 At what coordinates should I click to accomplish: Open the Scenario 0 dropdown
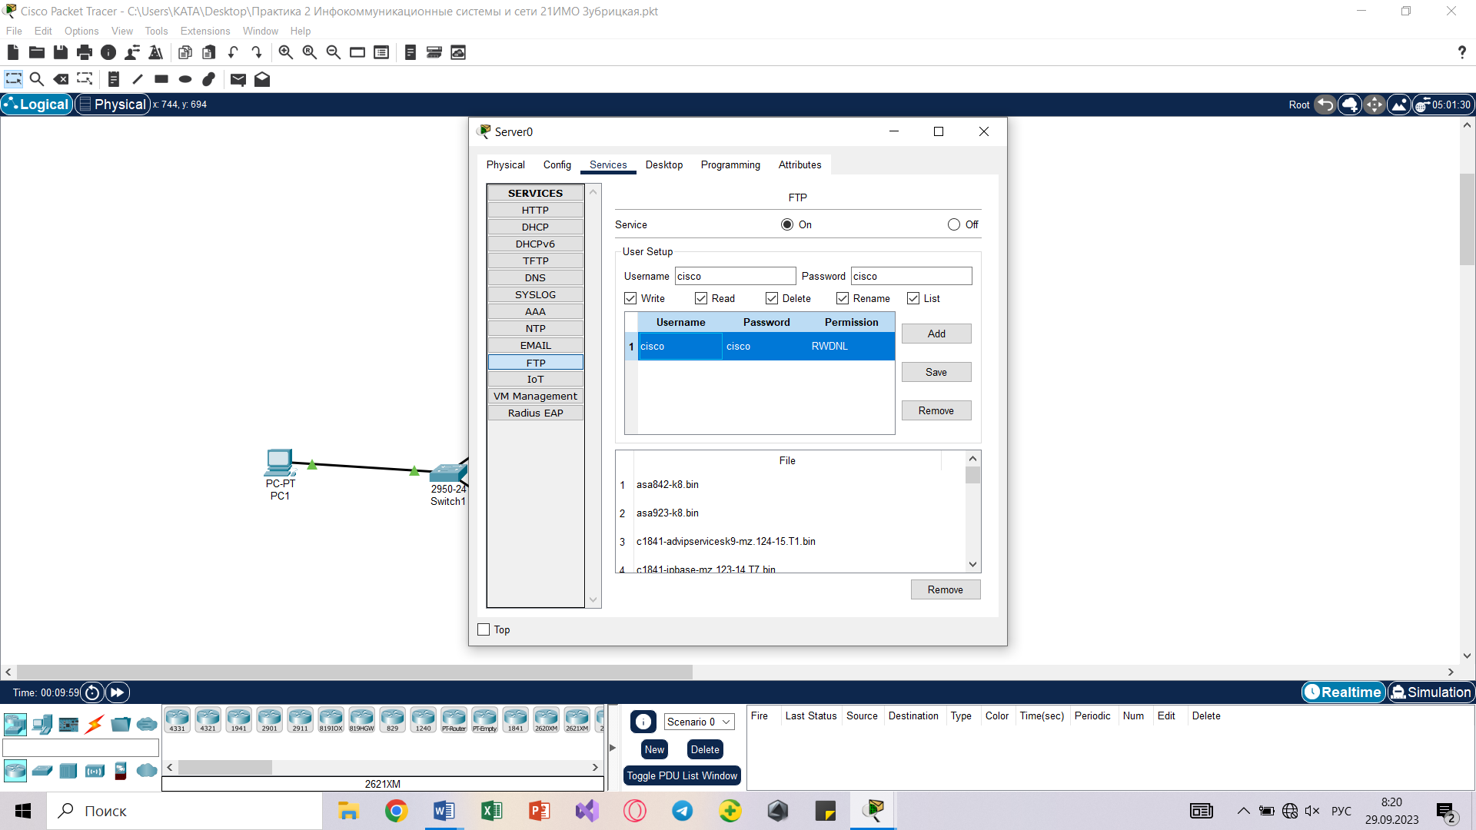[700, 722]
